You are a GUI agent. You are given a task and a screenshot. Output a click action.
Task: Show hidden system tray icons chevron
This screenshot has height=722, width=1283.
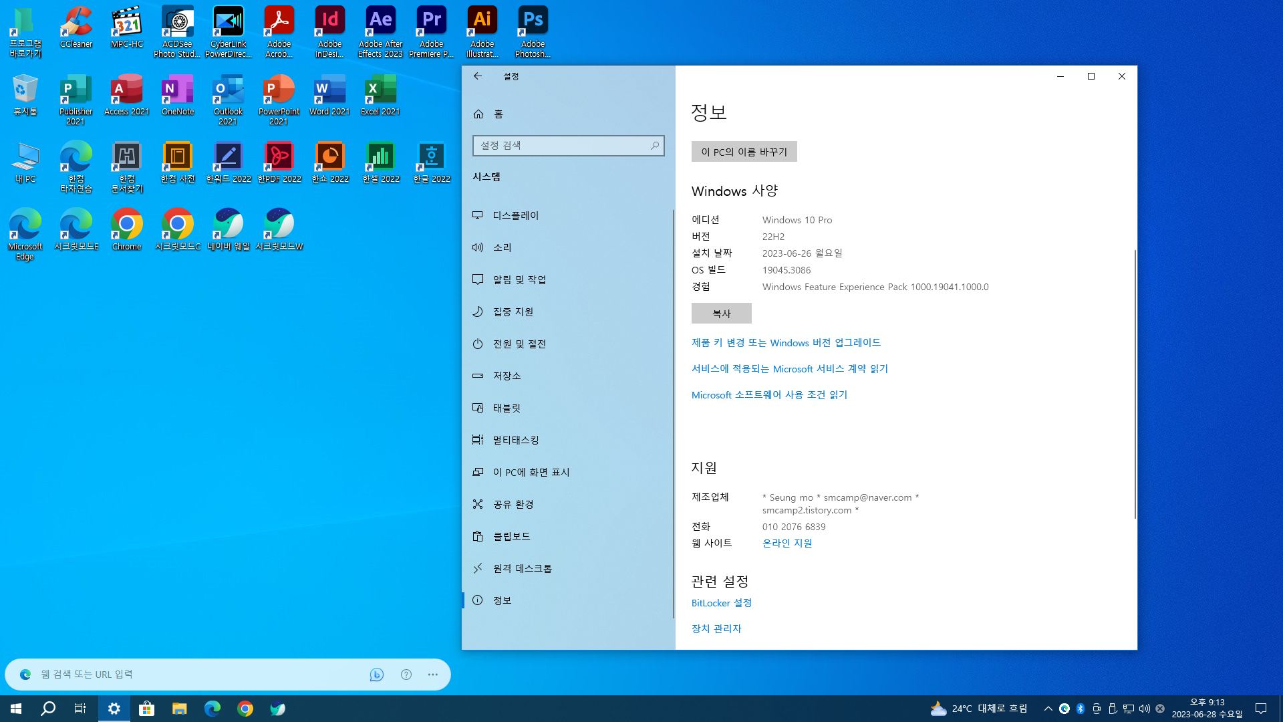[1048, 709]
